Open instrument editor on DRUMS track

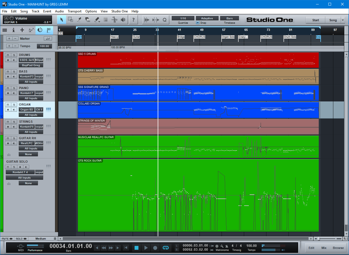click(x=49, y=60)
